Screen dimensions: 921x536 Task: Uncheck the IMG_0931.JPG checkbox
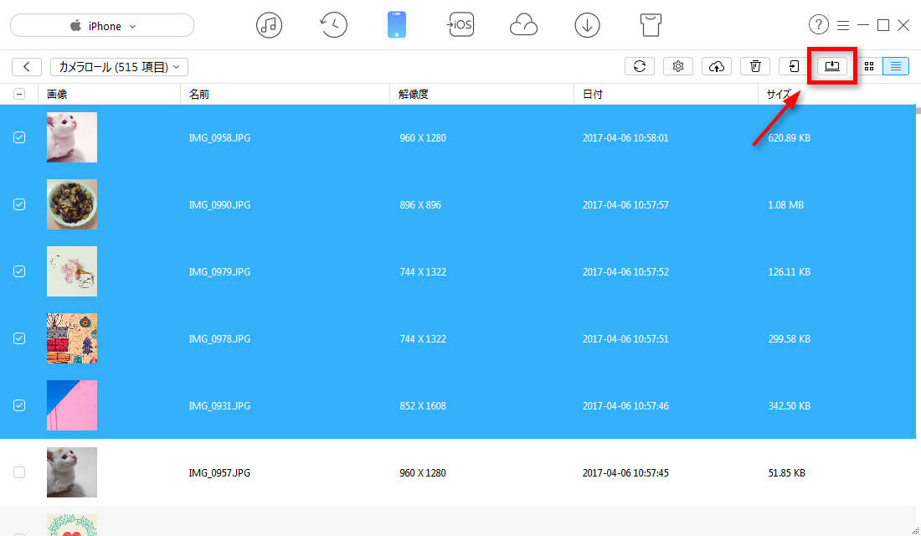coord(19,405)
